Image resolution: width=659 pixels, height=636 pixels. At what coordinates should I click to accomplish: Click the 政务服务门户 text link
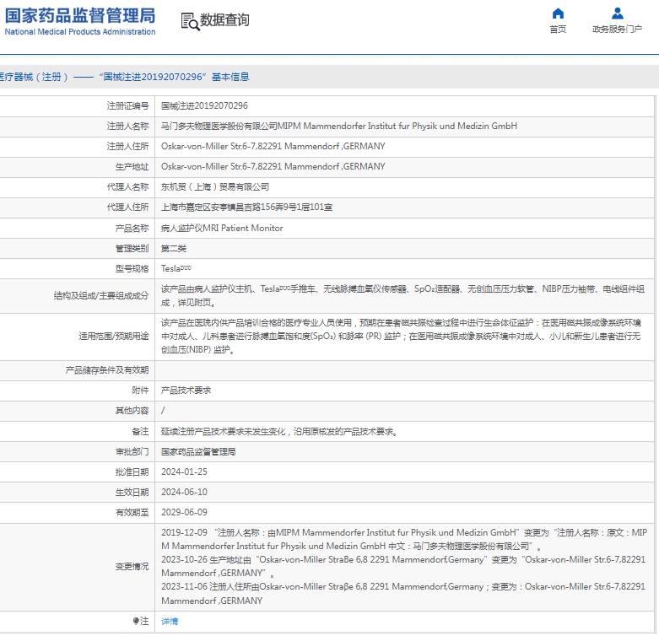point(618,29)
